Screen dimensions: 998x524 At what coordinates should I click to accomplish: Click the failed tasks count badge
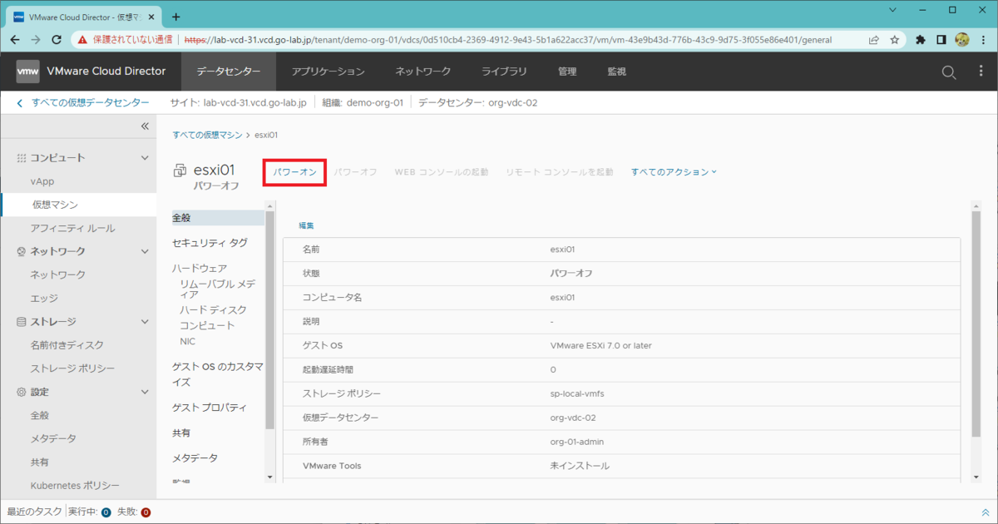click(x=146, y=512)
